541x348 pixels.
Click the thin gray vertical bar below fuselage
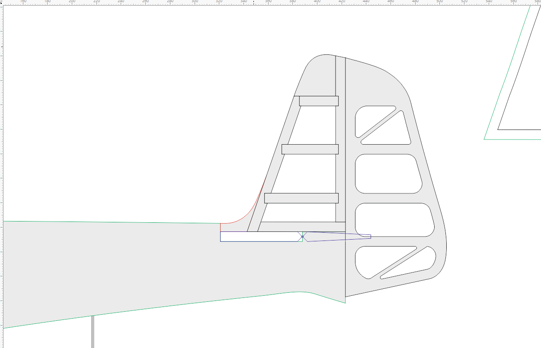pyautogui.click(x=93, y=332)
